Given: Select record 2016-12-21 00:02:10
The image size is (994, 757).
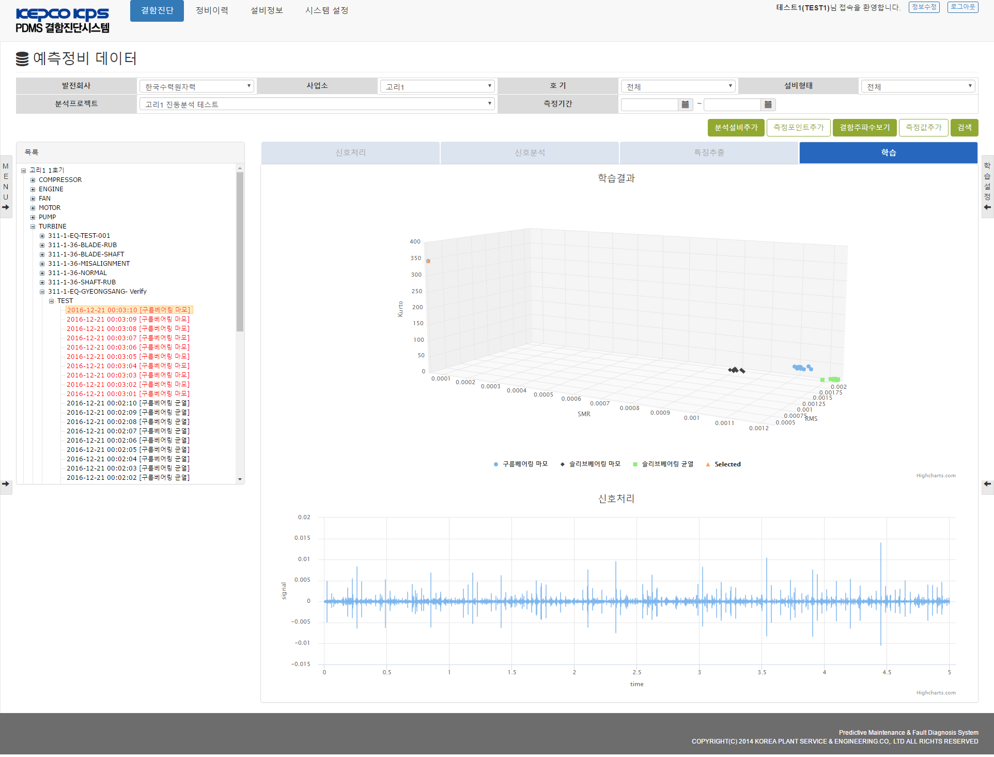Looking at the screenshot, I should (128, 403).
